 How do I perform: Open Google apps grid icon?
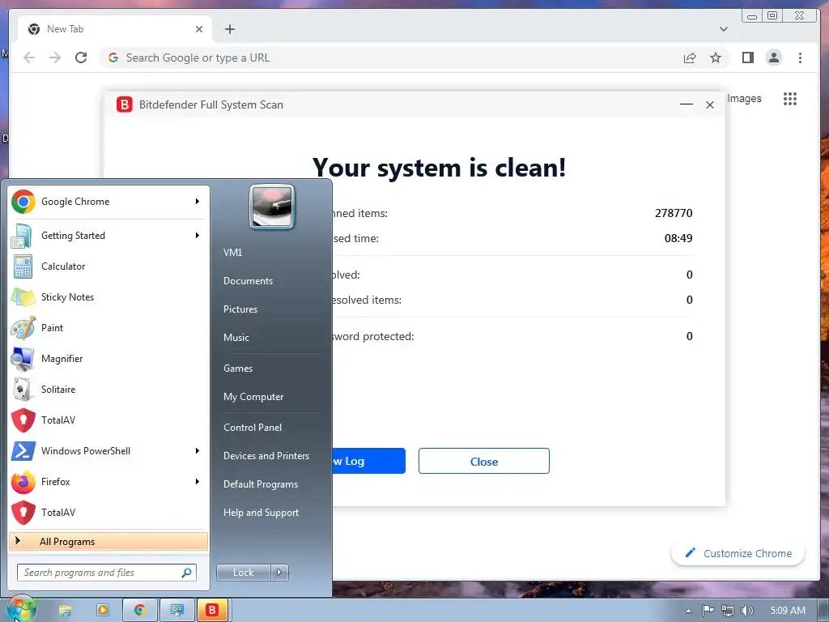point(790,98)
